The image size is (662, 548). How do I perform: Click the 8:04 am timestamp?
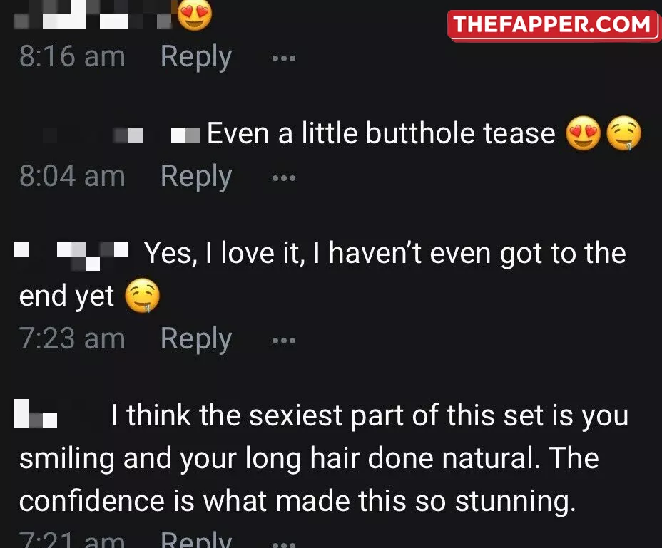click(x=72, y=176)
